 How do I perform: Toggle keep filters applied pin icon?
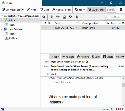pyautogui.click(x=44, y=17)
